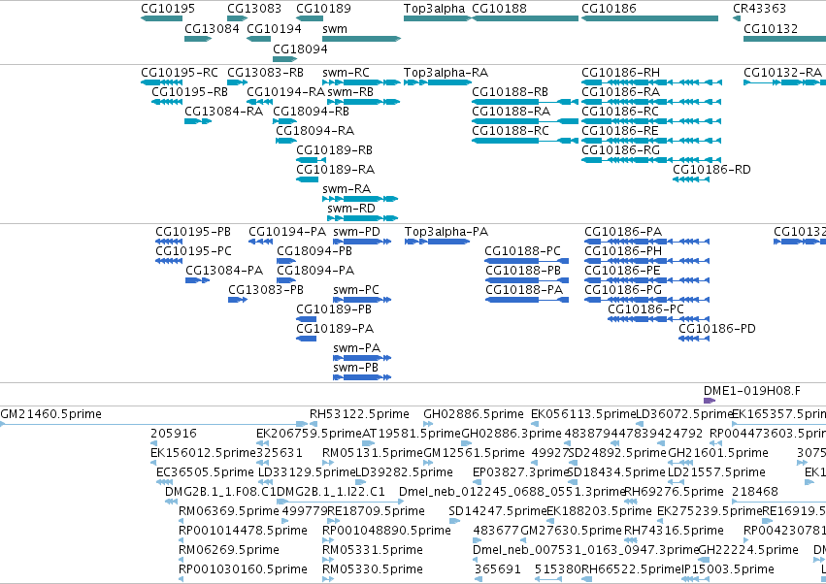Viewport: 826px width, 584px height.
Task: Select the Top3alpha-RA transcript label
Action: coord(446,72)
